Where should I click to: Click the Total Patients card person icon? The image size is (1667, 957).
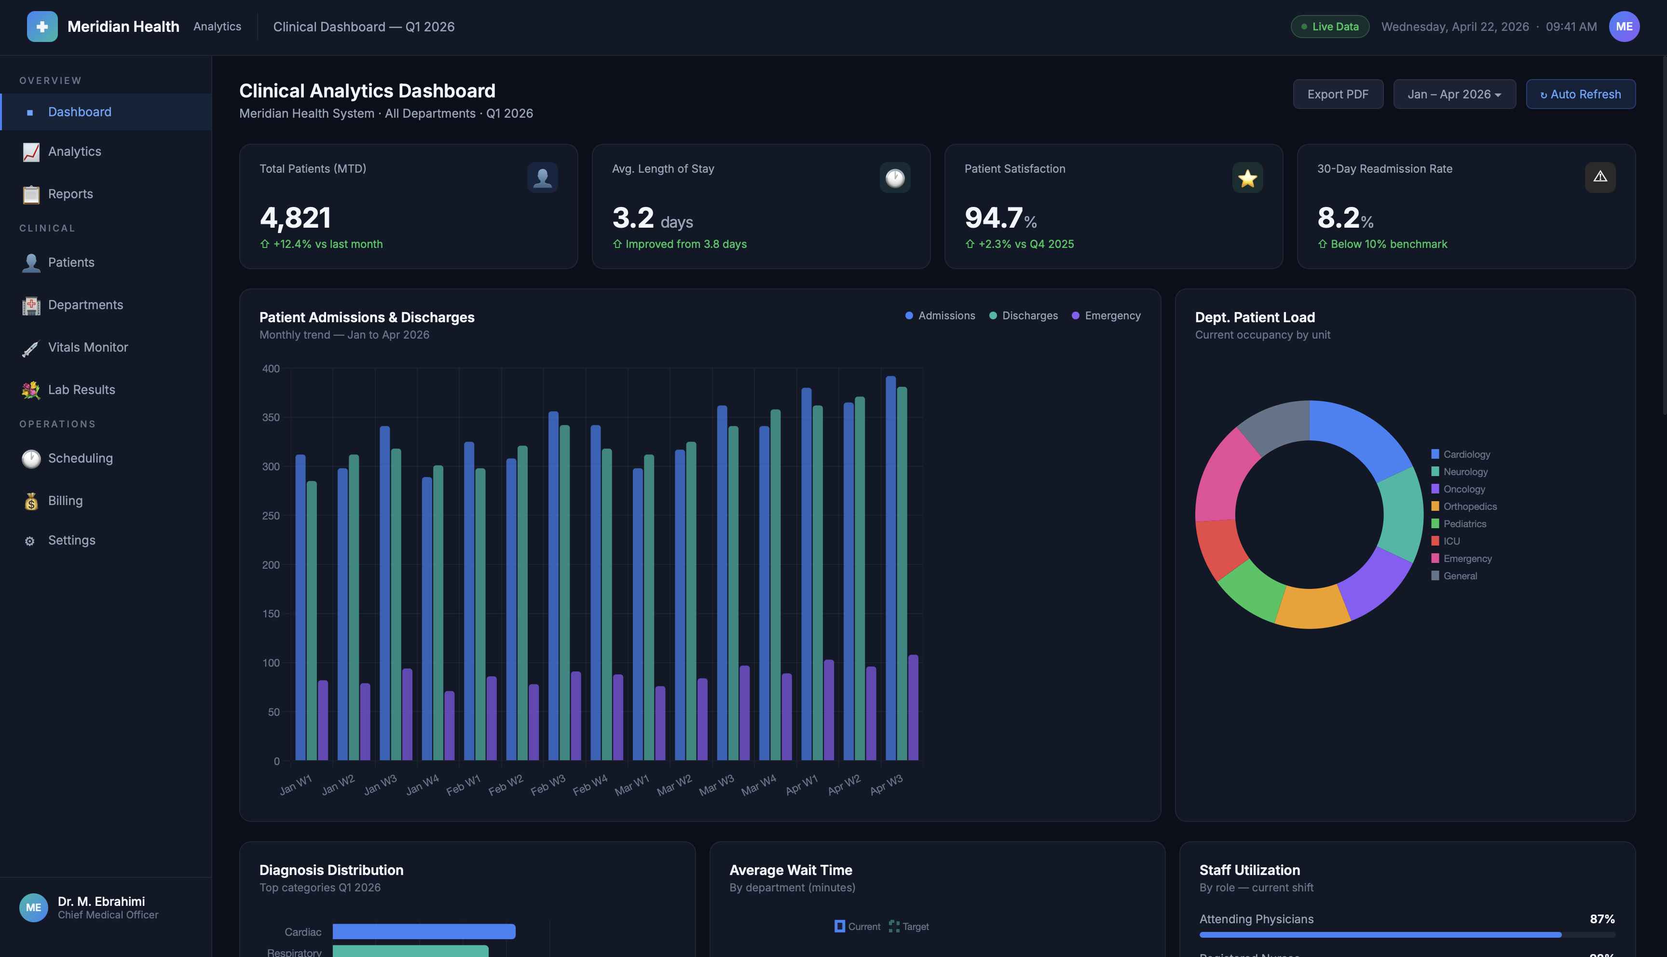tap(542, 178)
